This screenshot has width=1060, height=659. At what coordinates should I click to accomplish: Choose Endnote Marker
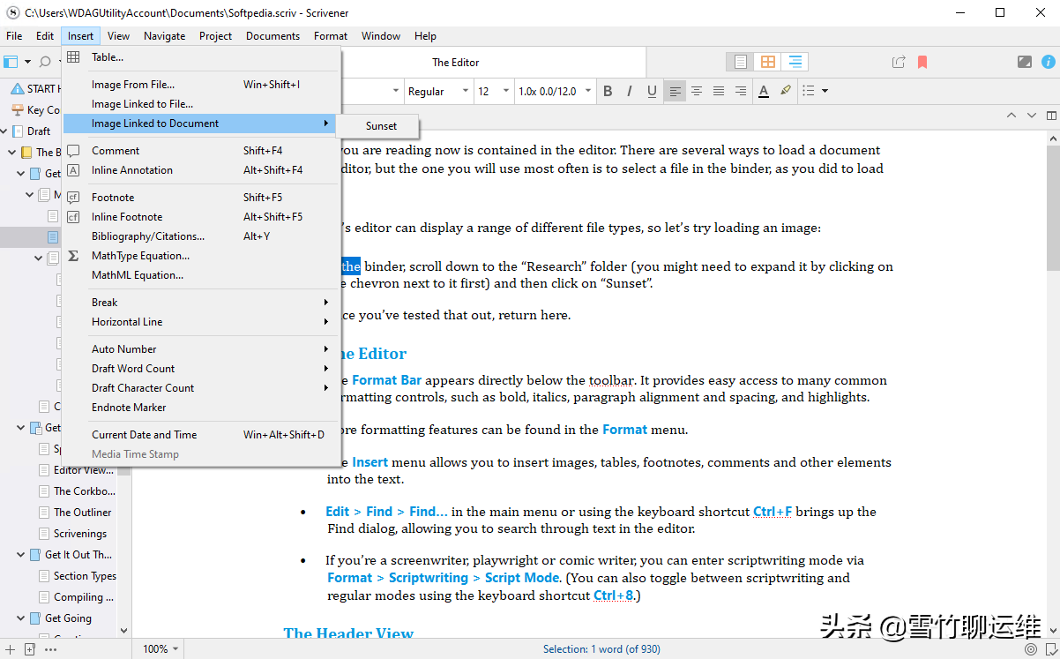coord(202,408)
